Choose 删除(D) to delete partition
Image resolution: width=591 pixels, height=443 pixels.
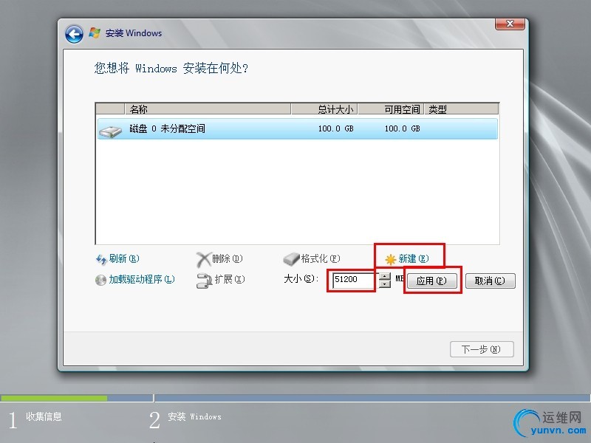(x=228, y=259)
